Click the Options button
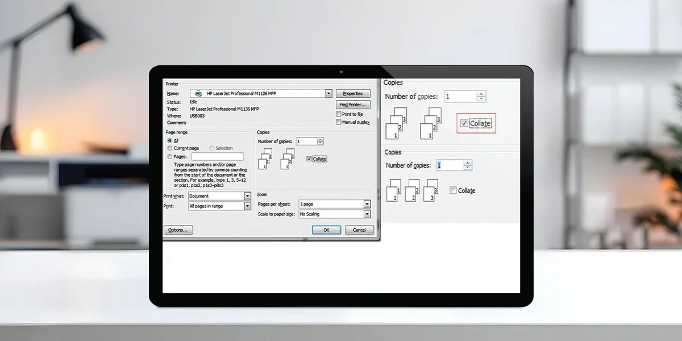Screen dimensions: 682x341 point(178,230)
